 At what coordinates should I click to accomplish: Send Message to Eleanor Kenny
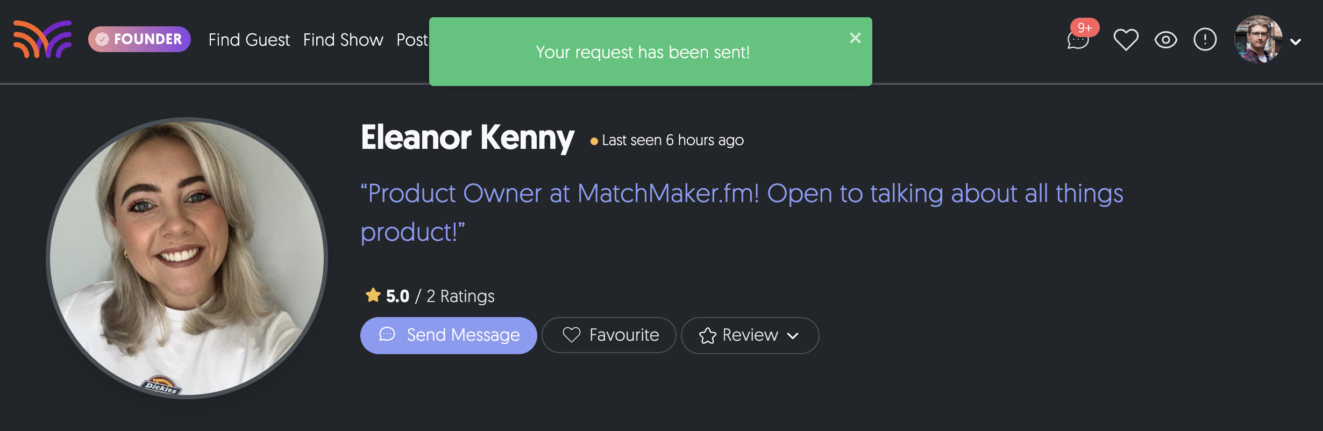(449, 335)
